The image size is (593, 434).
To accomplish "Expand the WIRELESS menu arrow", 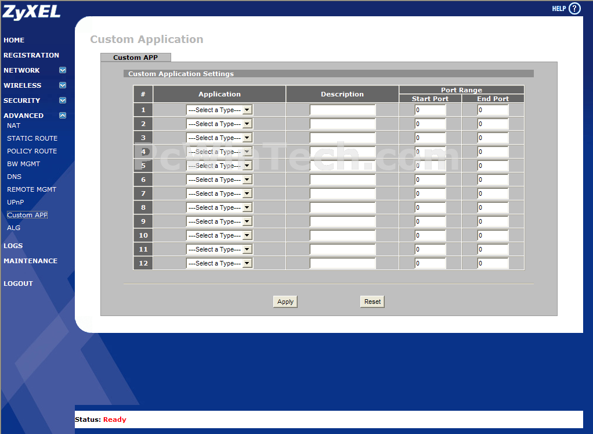I will pyautogui.click(x=63, y=85).
